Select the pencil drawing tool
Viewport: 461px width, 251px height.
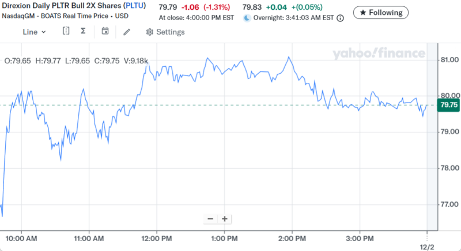127,32
